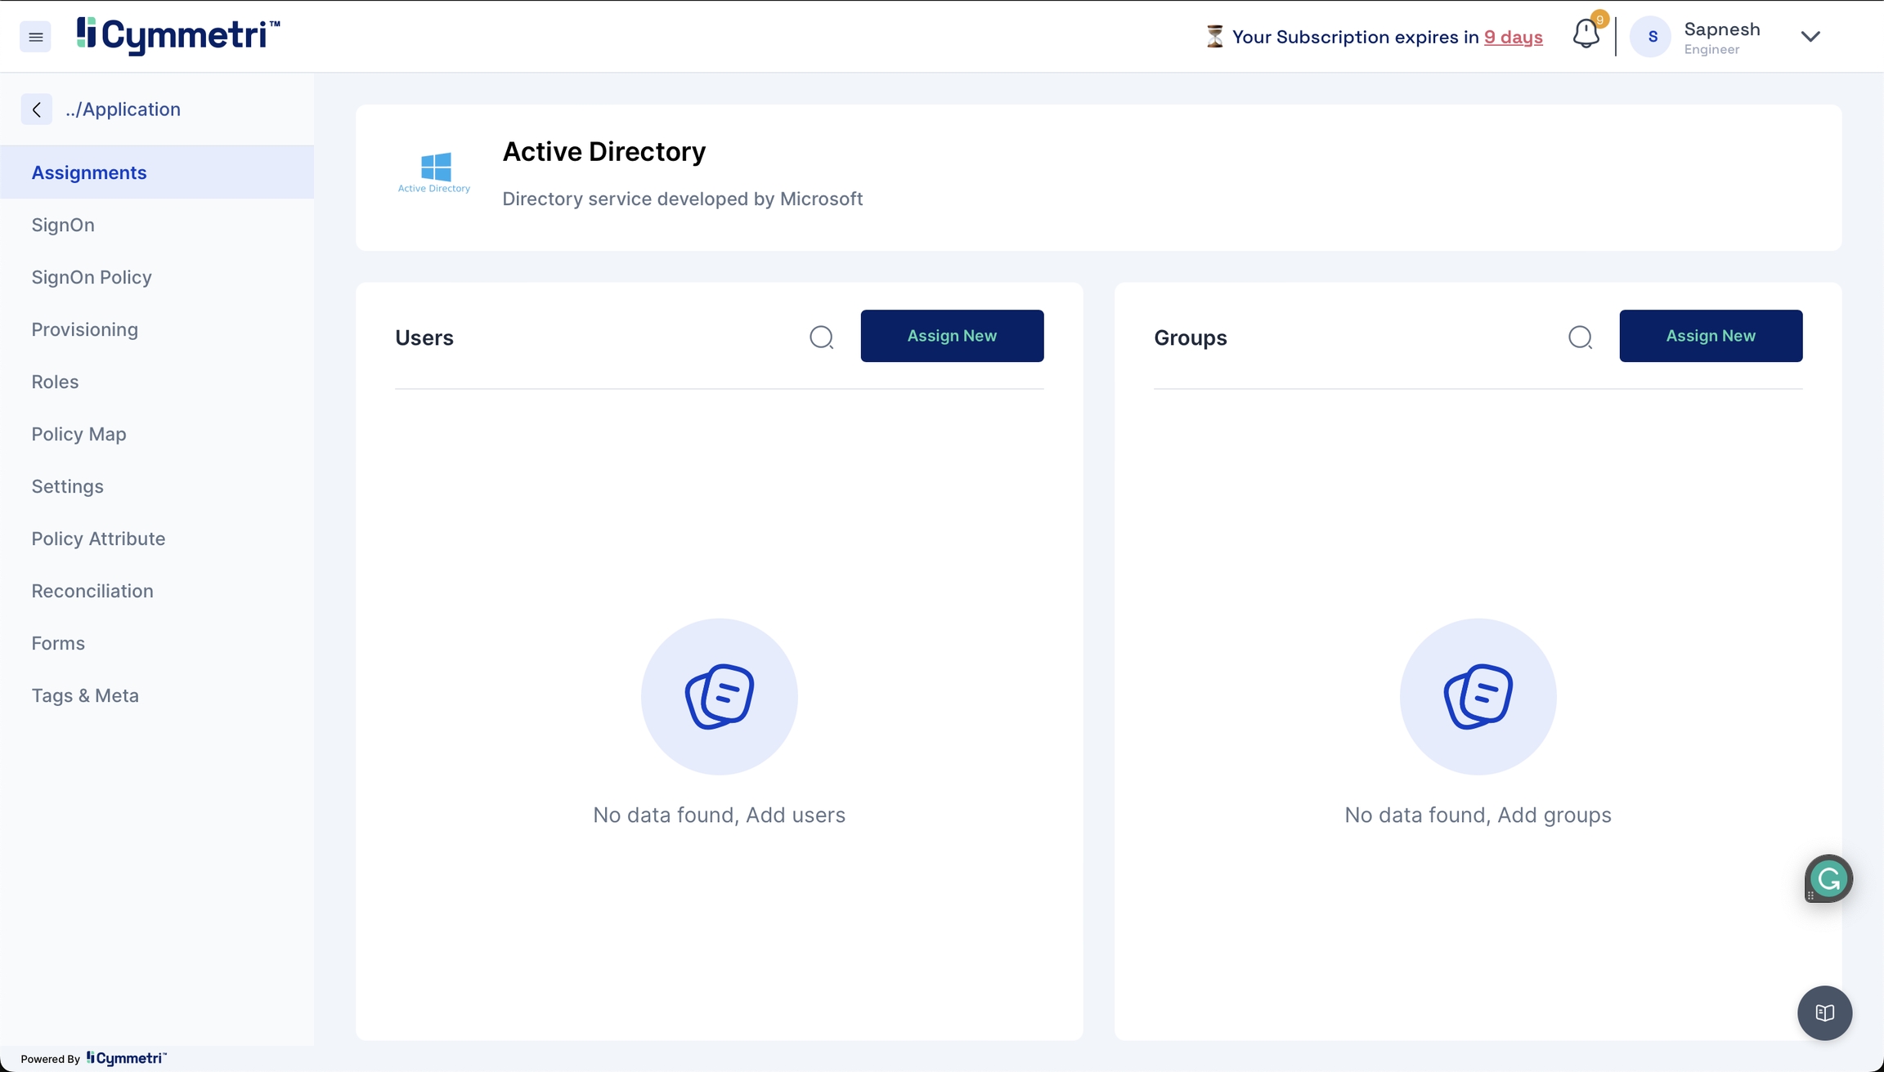Open Tags & Meta in the sidebar
Image resolution: width=1884 pixels, height=1072 pixels.
click(85, 695)
